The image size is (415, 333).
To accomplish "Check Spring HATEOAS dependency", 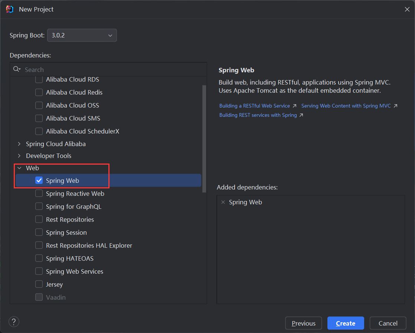I will click(x=39, y=258).
